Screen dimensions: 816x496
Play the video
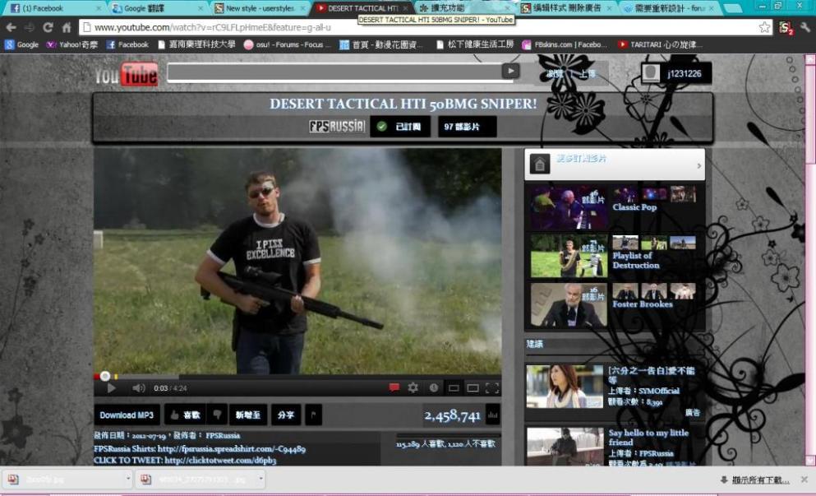pos(111,388)
